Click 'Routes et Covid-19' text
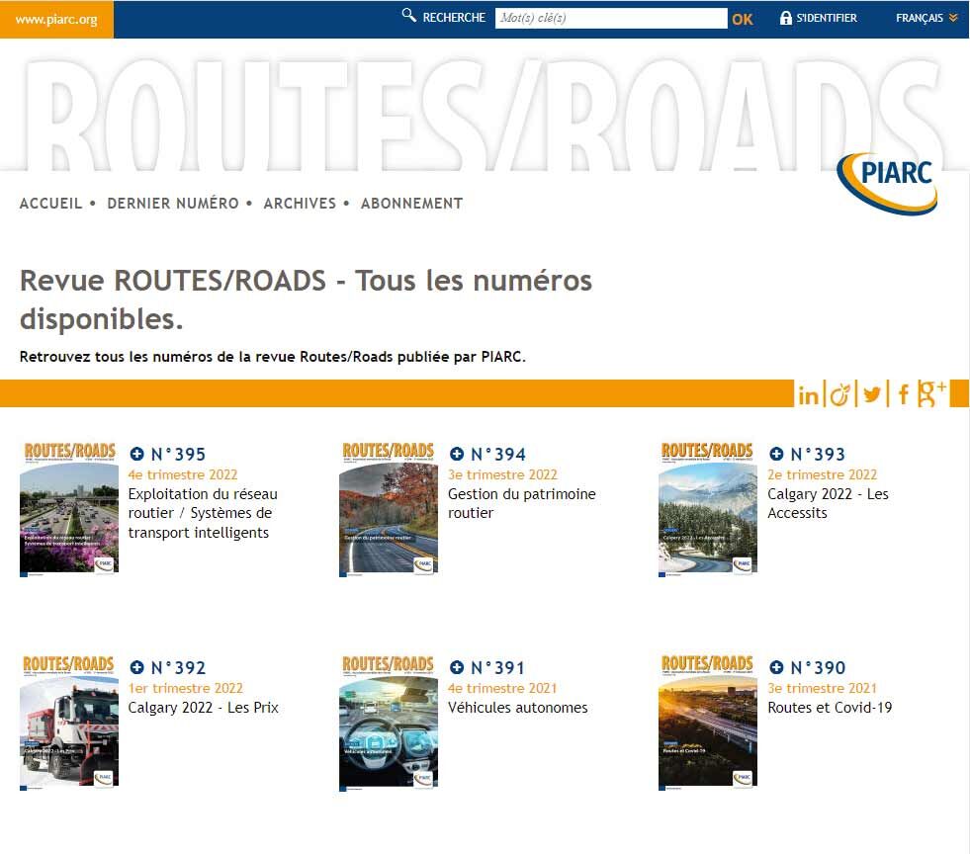Viewport: 970px width, 854px height. [830, 707]
